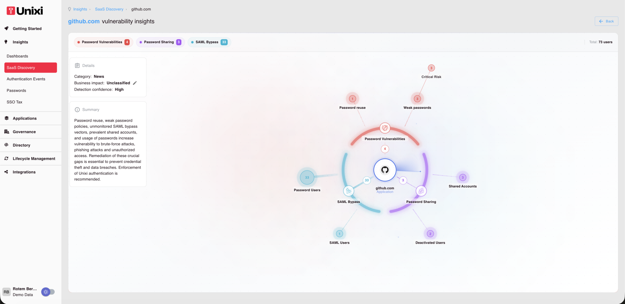Image resolution: width=625 pixels, height=304 pixels.
Task: Toggle the Password Sharing filter chip
Action: coord(160,42)
